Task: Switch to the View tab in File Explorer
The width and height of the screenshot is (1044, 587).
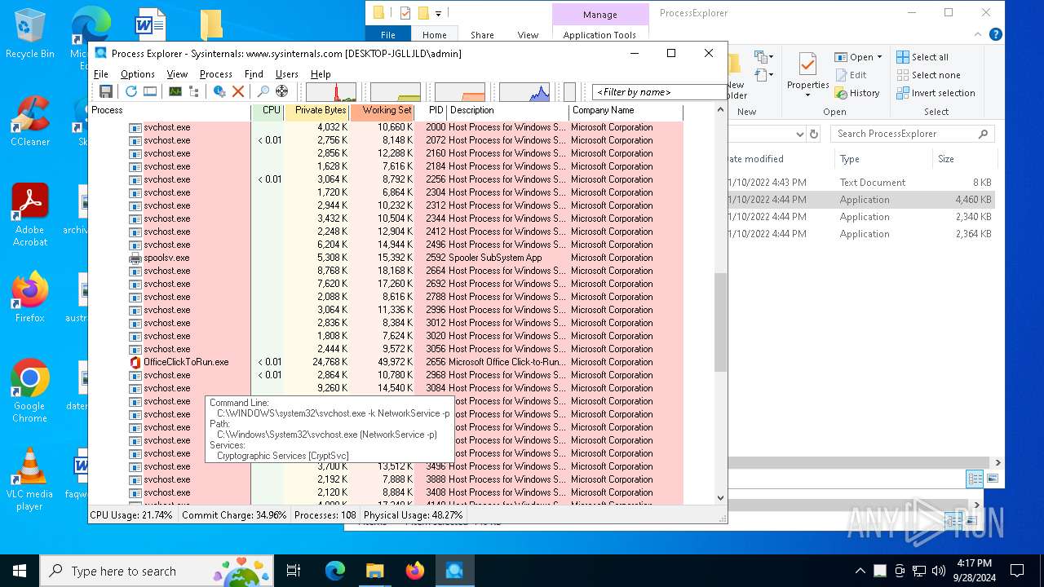Action: (528, 35)
